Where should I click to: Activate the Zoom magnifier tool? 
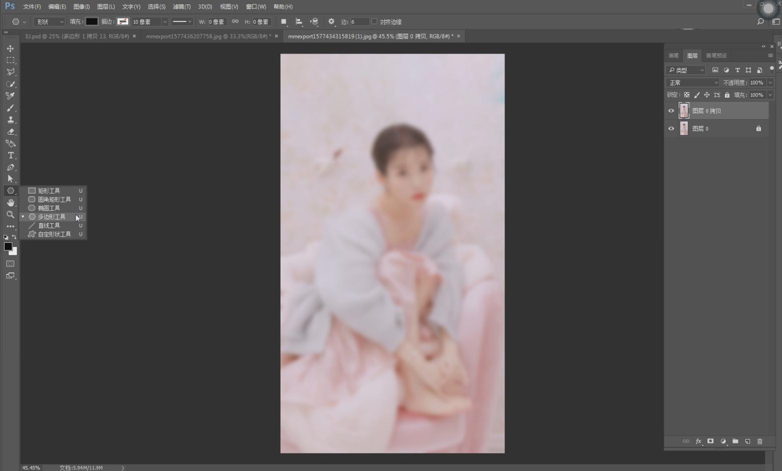10,215
